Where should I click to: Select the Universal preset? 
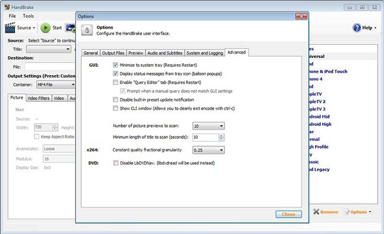(316, 56)
